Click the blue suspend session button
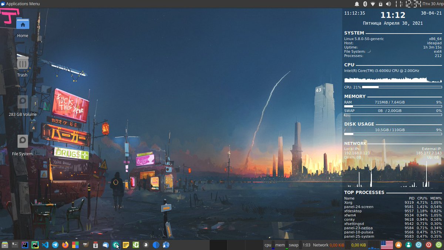The width and height of the screenshot is (444, 250). (x=419, y=245)
